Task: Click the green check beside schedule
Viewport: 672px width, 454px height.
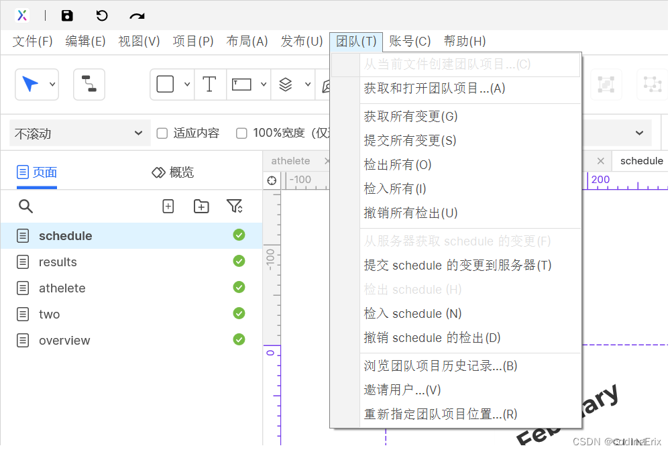Action: (x=239, y=235)
